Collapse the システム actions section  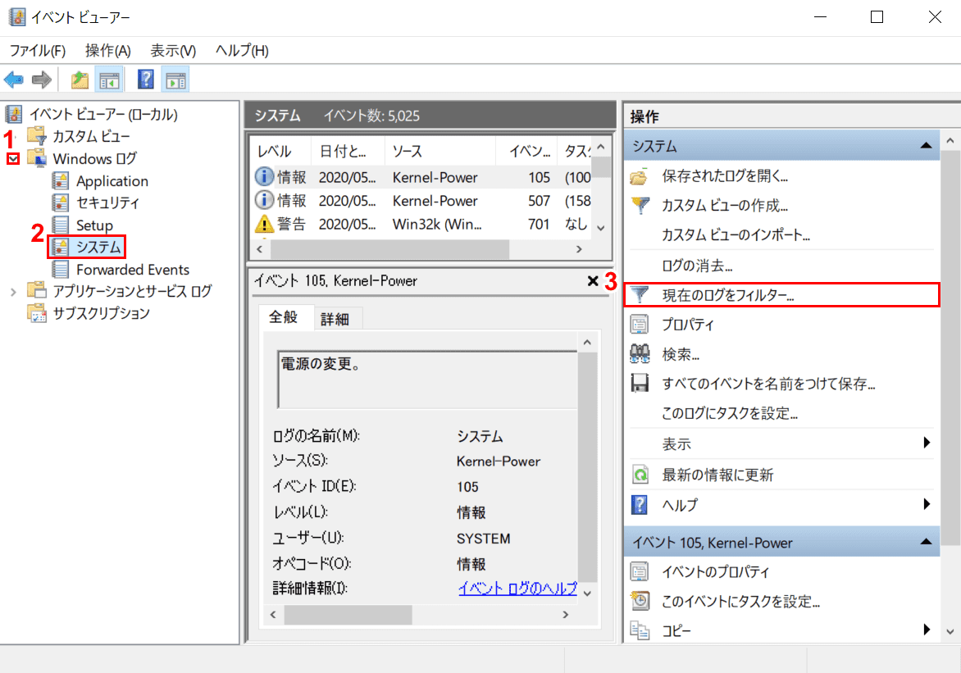pos(926,145)
